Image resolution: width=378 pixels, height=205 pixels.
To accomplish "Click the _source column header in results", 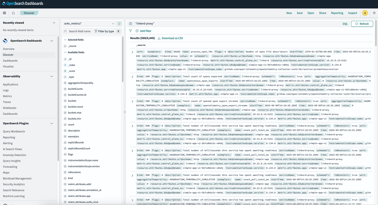I will [x=141, y=45].
